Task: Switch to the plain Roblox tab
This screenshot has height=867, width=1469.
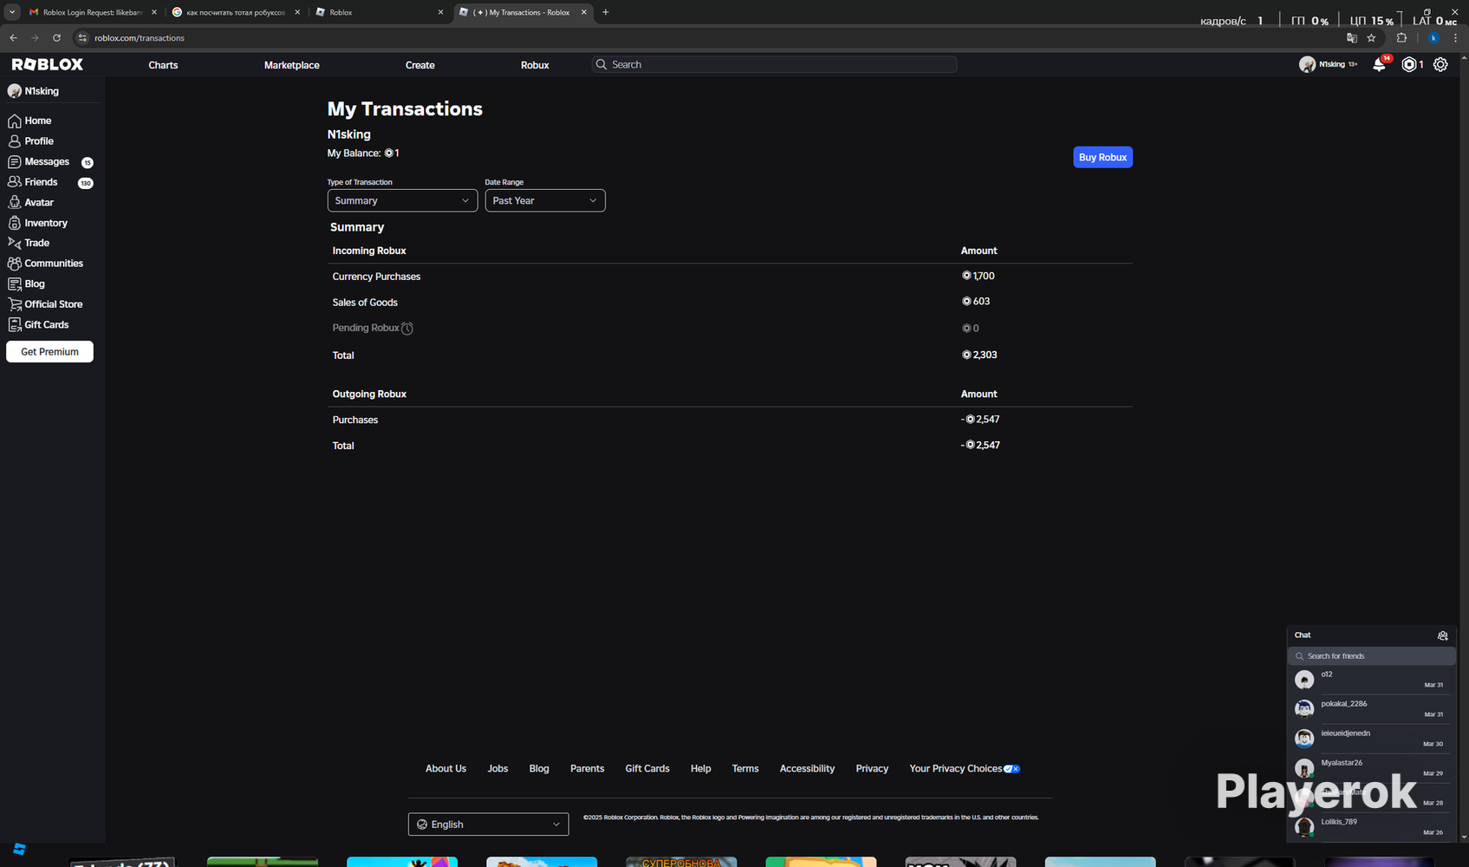Action: pos(379,12)
